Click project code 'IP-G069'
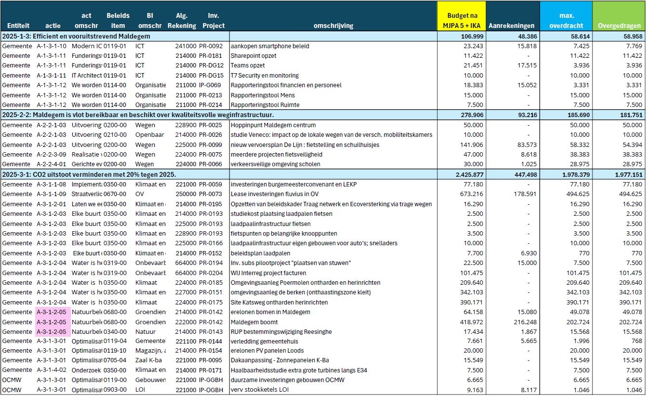This screenshot has width=647, height=396. (211, 85)
